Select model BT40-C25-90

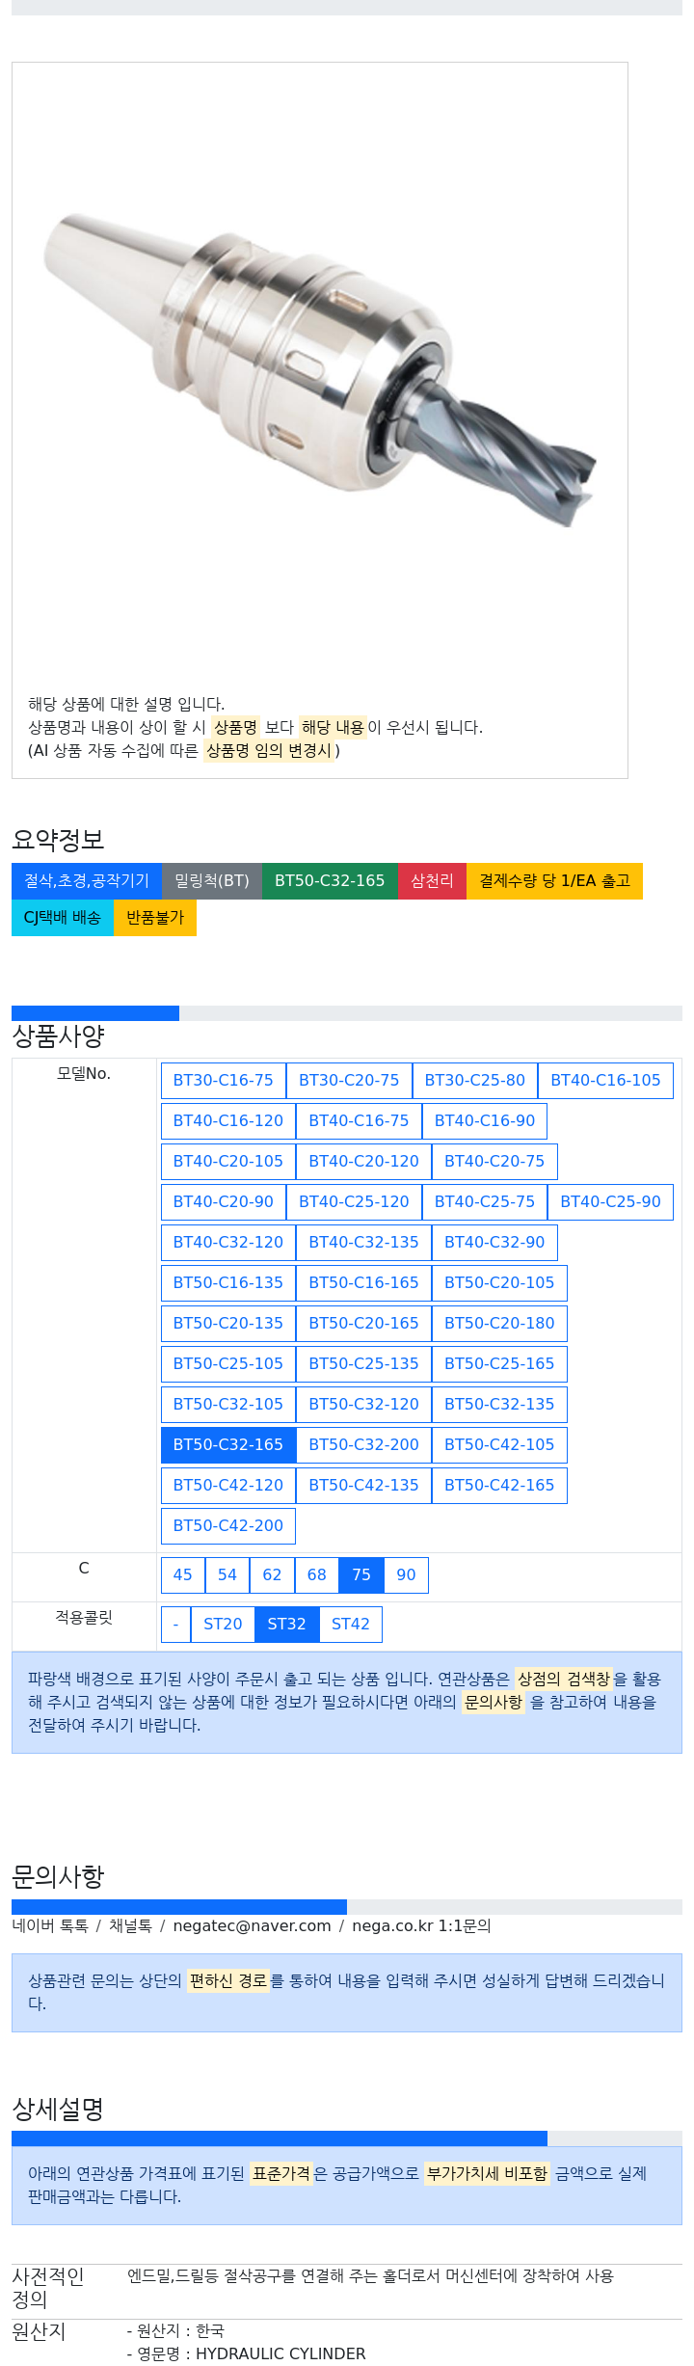(610, 1201)
